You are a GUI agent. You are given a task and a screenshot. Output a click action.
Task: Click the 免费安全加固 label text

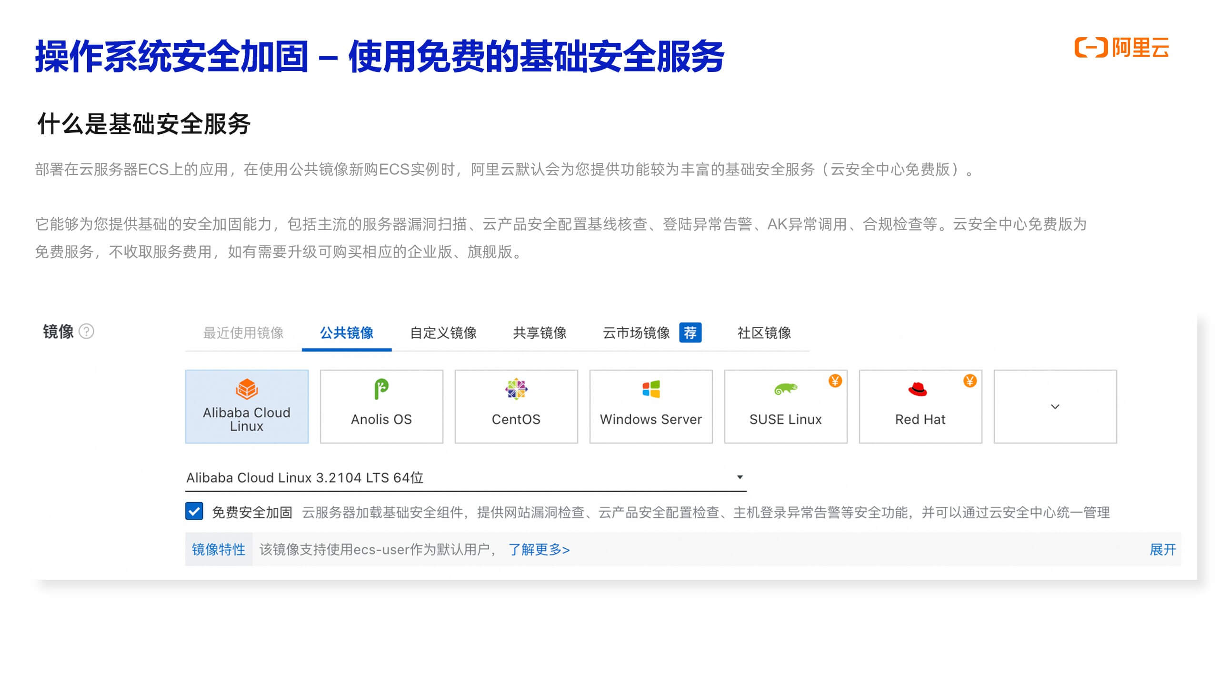click(252, 512)
